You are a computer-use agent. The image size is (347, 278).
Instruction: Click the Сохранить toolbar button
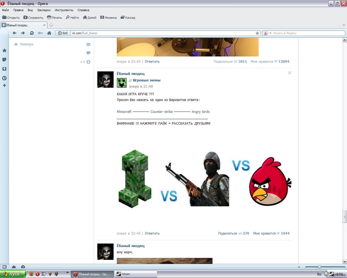point(33,17)
